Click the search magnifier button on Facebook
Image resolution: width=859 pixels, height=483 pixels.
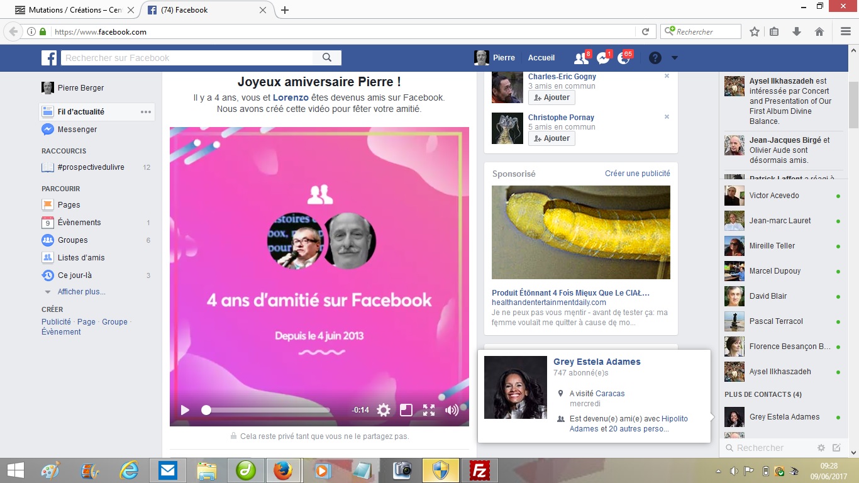pos(327,58)
